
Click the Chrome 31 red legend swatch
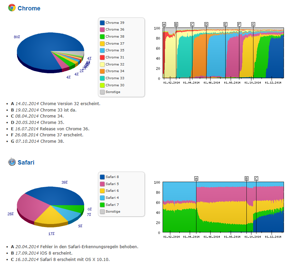point(102,57)
